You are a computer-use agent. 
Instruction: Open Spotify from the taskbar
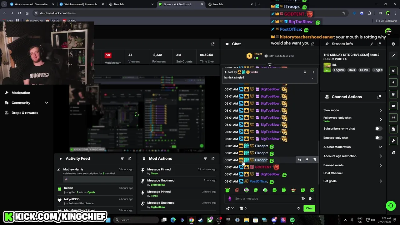tap(292, 220)
